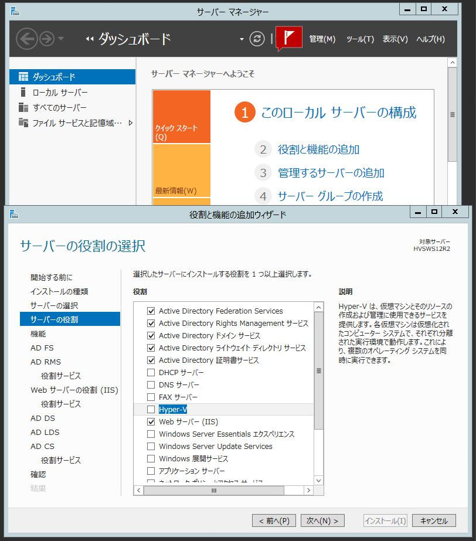Image resolution: width=476 pixels, height=541 pixels.
Task: Click the < 前へ(P) button
Action: point(274,520)
